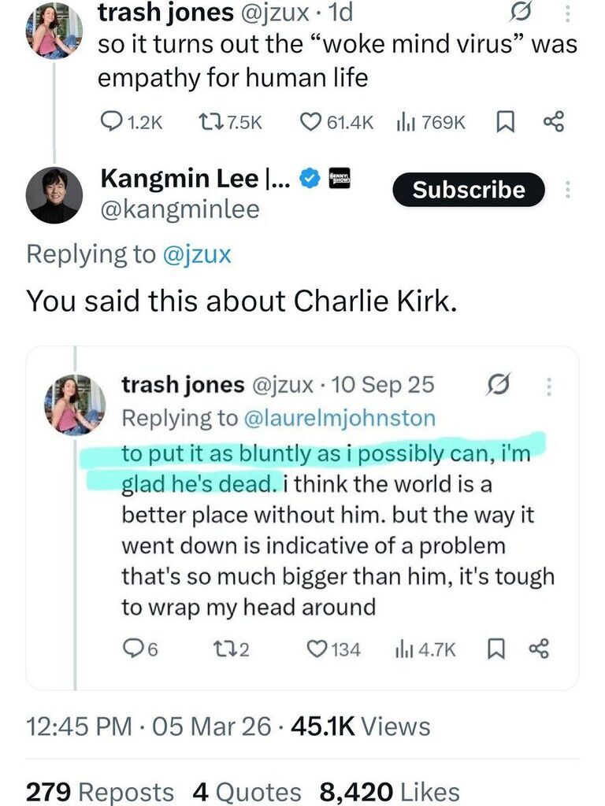Open Kangmin Lee's profile picture
Image resolution: width=605 pixels, height=806 pixels.
click(54, 195)
